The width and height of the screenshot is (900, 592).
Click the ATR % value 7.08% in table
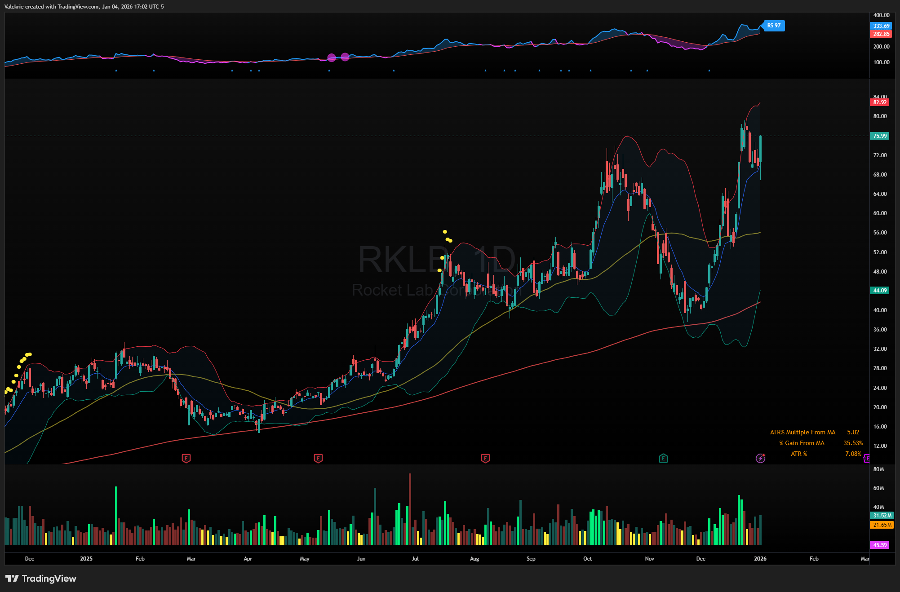click(853, 454)
